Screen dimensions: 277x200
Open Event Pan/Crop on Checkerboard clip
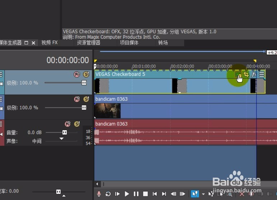[246, 74]
